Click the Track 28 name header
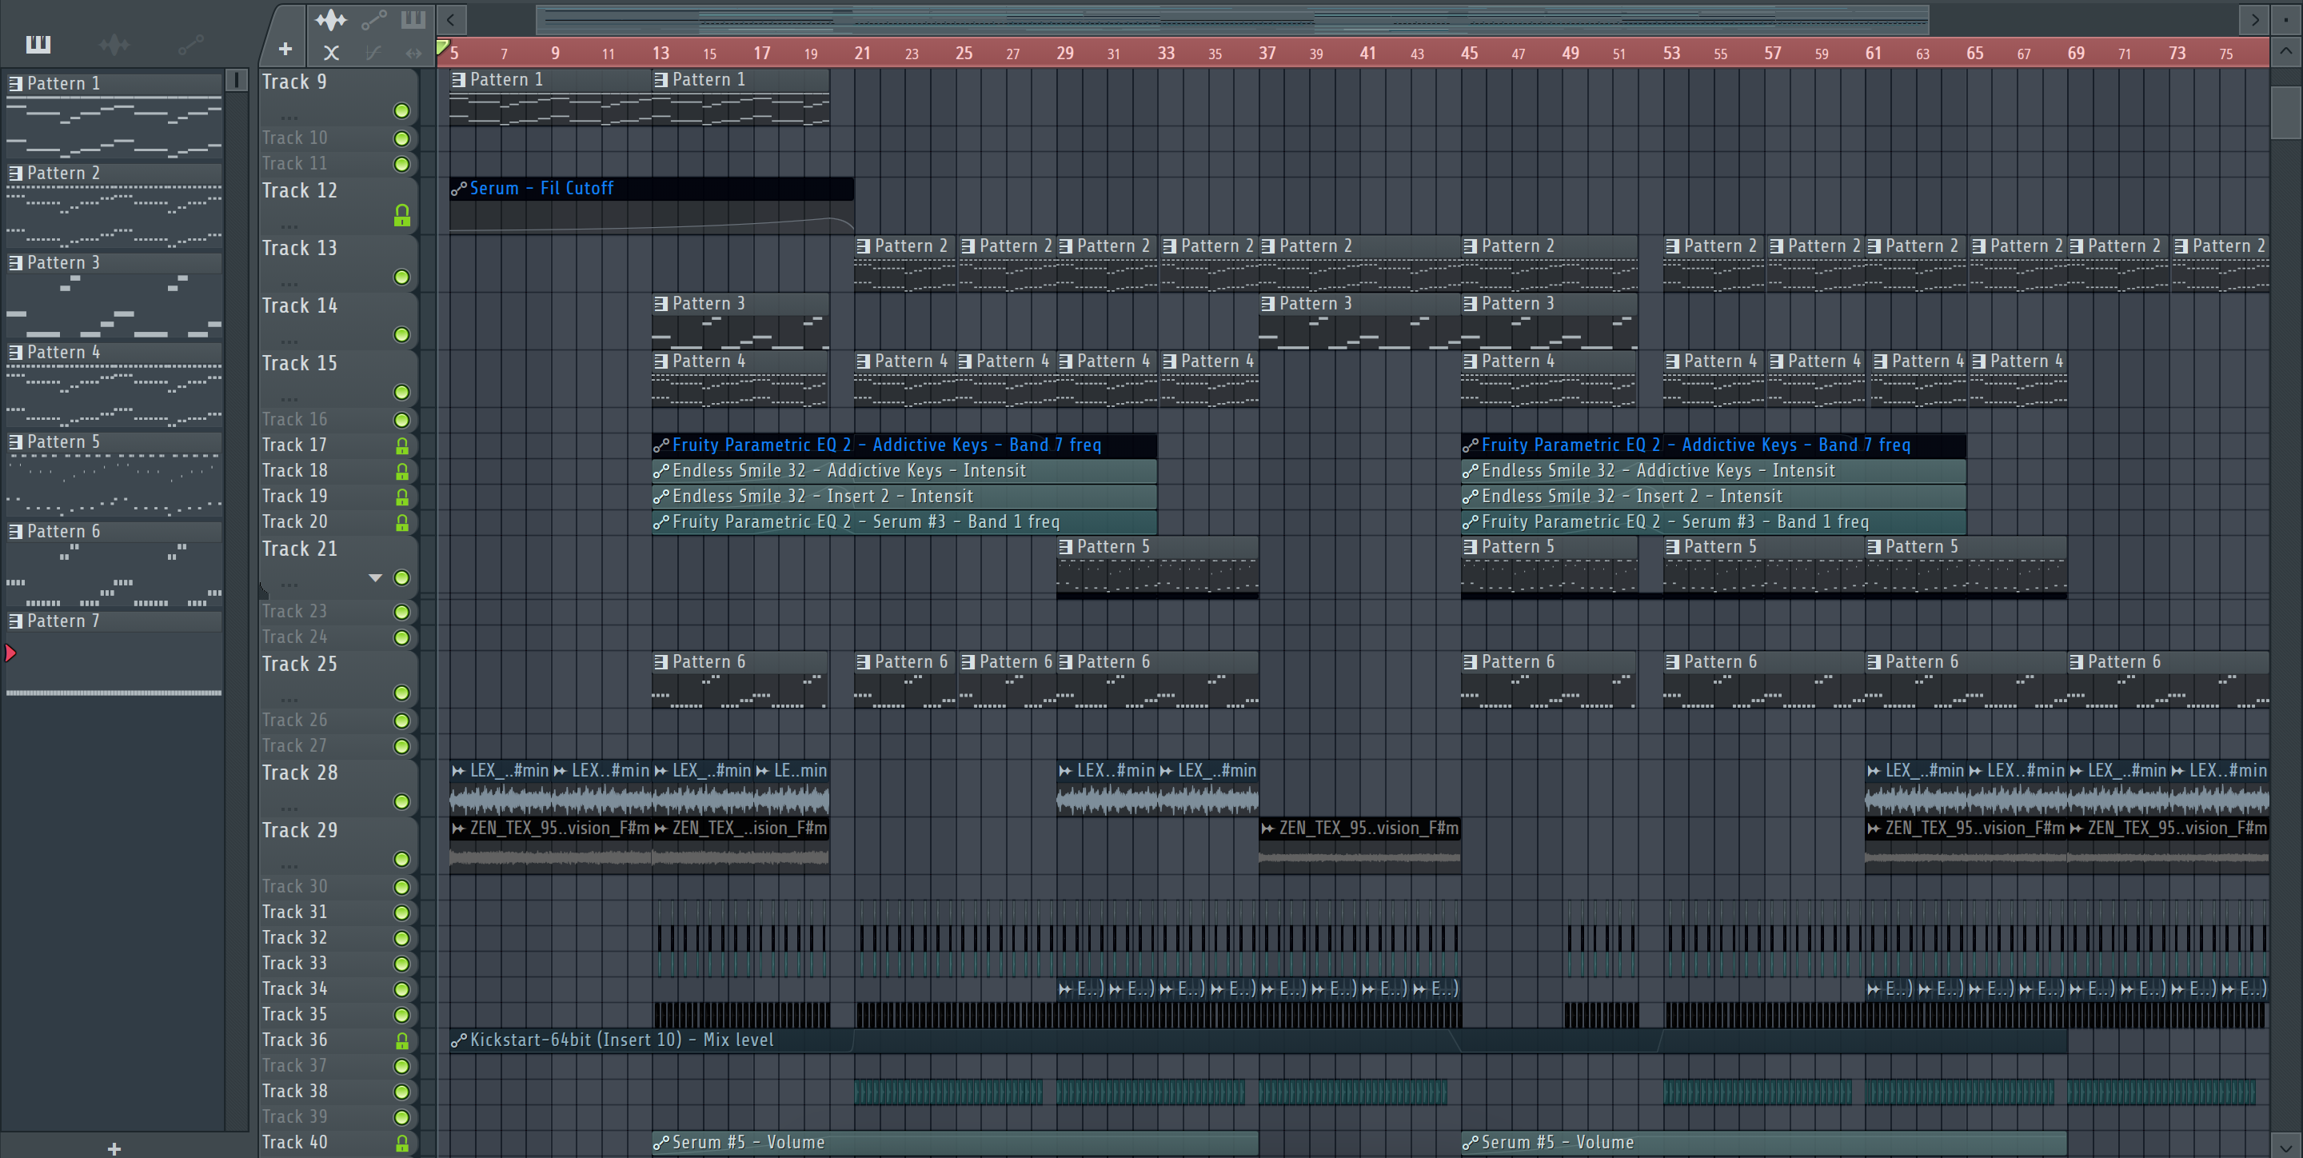Image resolution: width=2303 pixels, height=1158 pixels. point(300,773)
